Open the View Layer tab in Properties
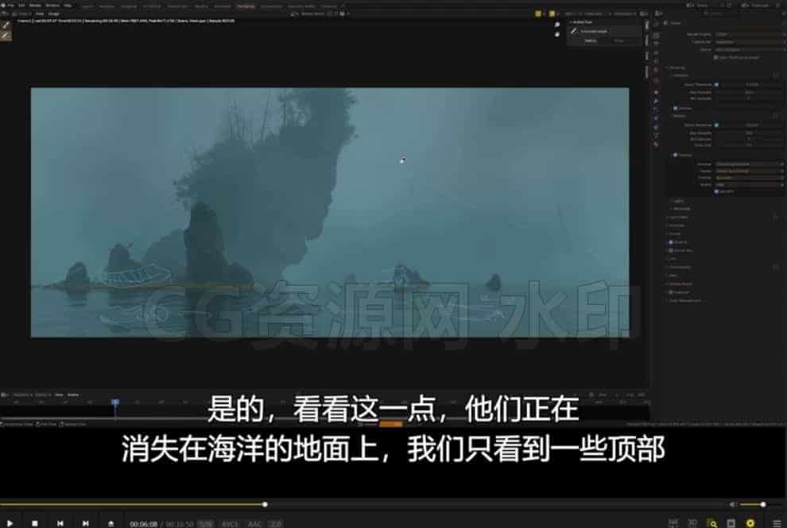 [x=656, y=52]
